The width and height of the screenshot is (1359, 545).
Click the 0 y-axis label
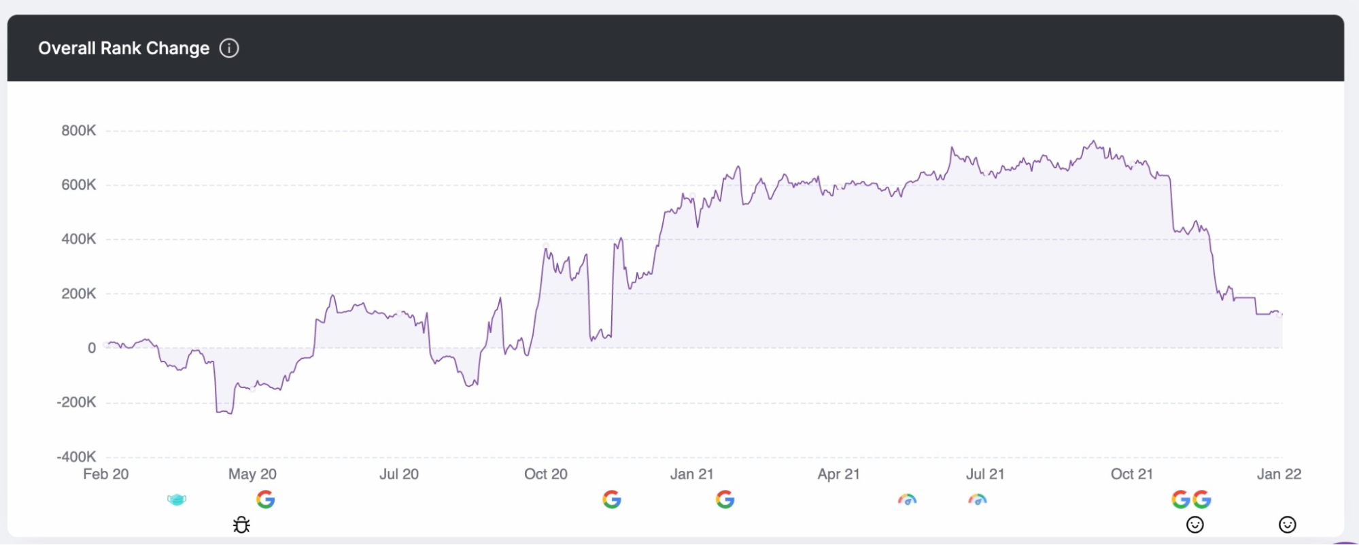(92, 348)
